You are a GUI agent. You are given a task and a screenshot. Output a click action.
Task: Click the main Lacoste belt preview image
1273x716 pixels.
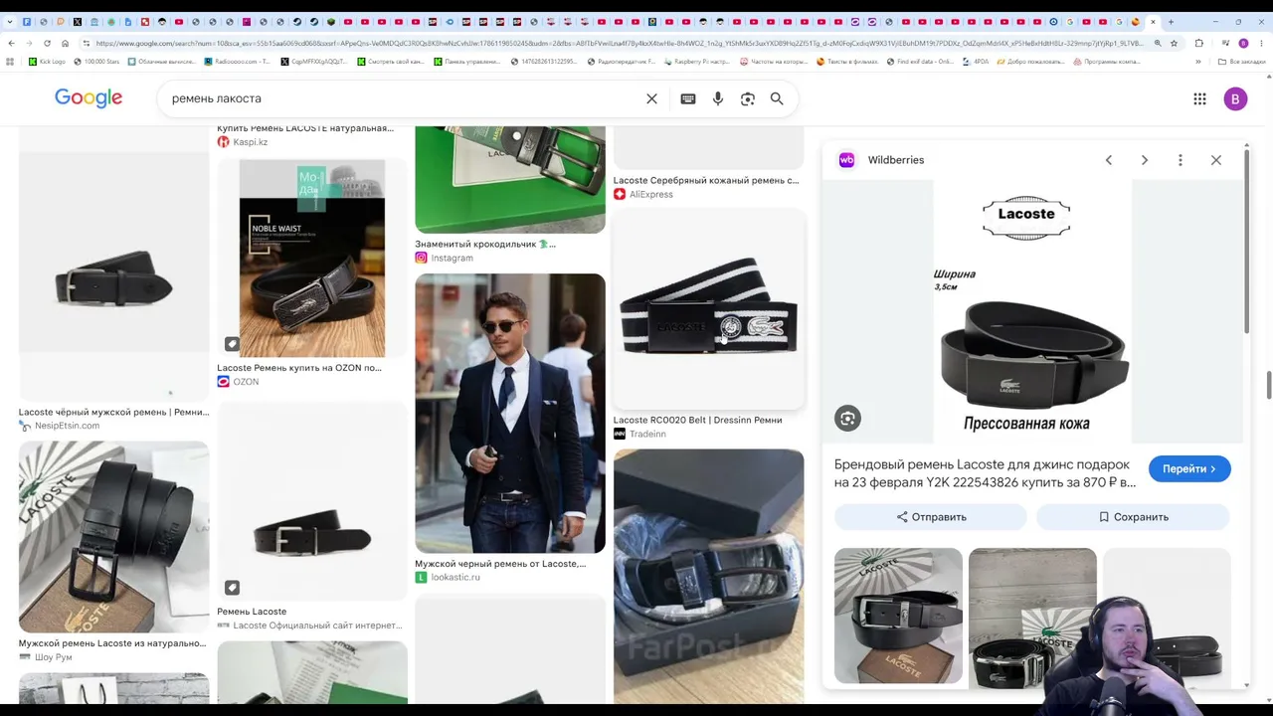[1033, 312]
